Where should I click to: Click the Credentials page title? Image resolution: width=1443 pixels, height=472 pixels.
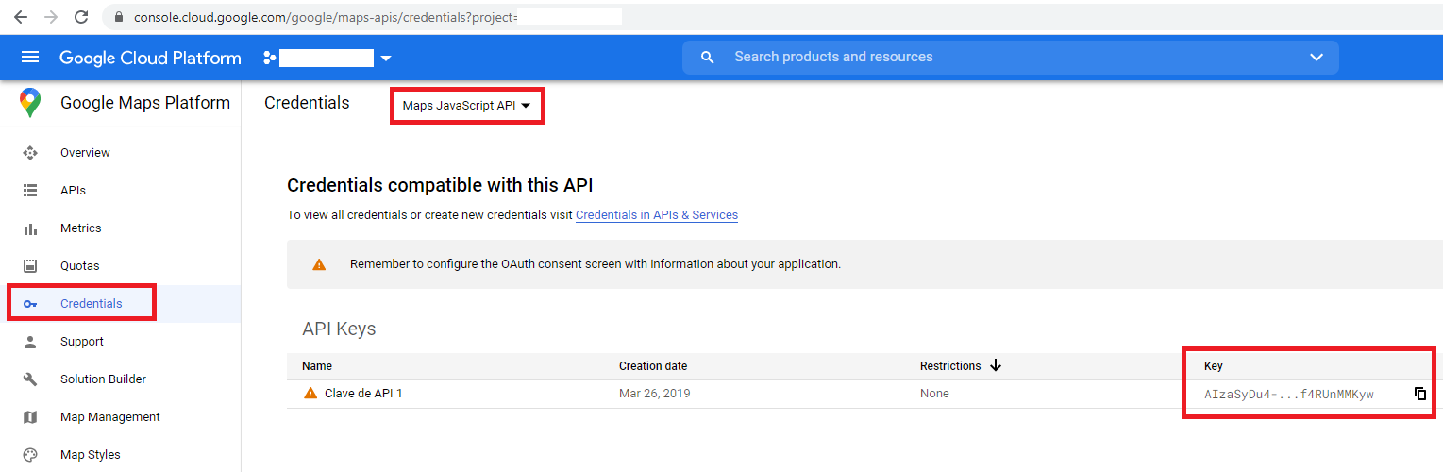pyautogui.click(x=307, y=103)
